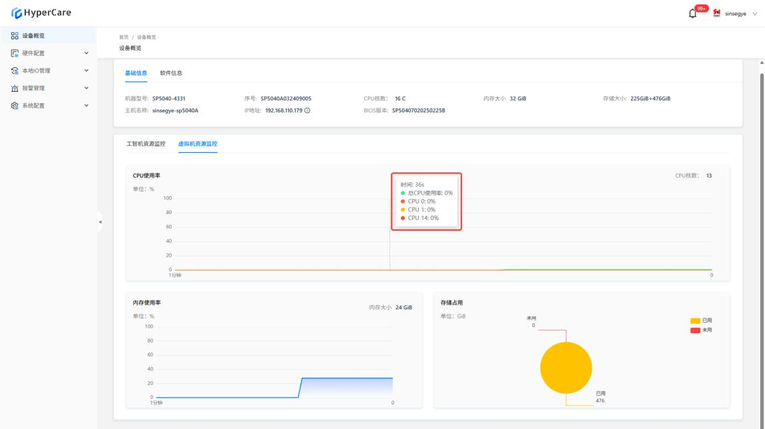Click the info icon beside the IP address

point(307,110)
